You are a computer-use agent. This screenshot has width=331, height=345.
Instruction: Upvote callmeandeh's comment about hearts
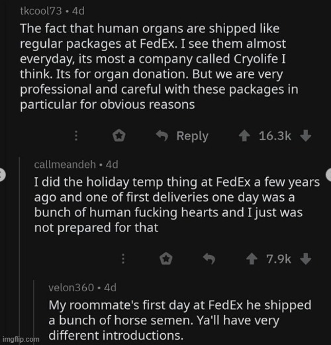[x=252, y=259]
